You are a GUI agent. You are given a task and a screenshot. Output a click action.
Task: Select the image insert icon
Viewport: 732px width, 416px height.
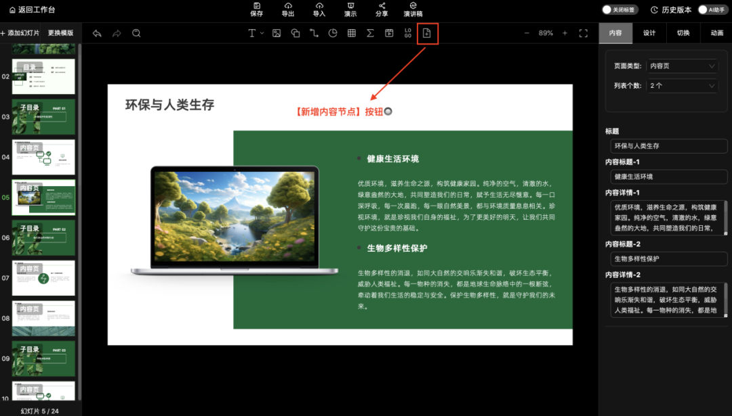tap(276, 32)
